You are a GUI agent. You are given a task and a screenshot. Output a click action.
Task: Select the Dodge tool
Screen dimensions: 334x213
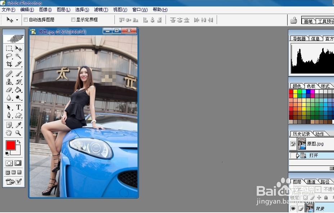18,98
